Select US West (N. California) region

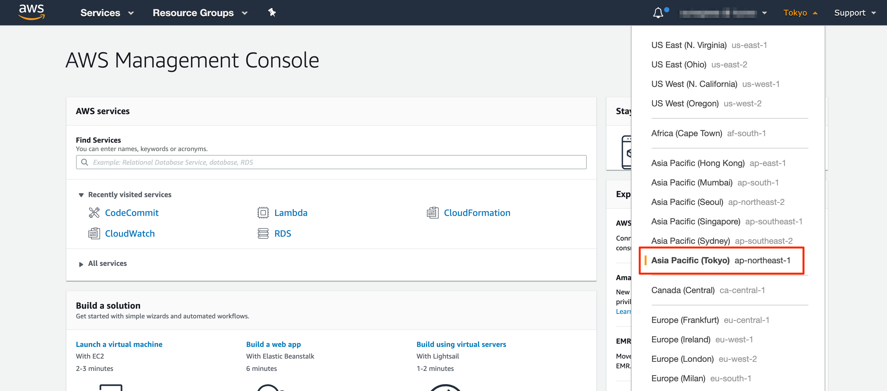click(715, 84)
